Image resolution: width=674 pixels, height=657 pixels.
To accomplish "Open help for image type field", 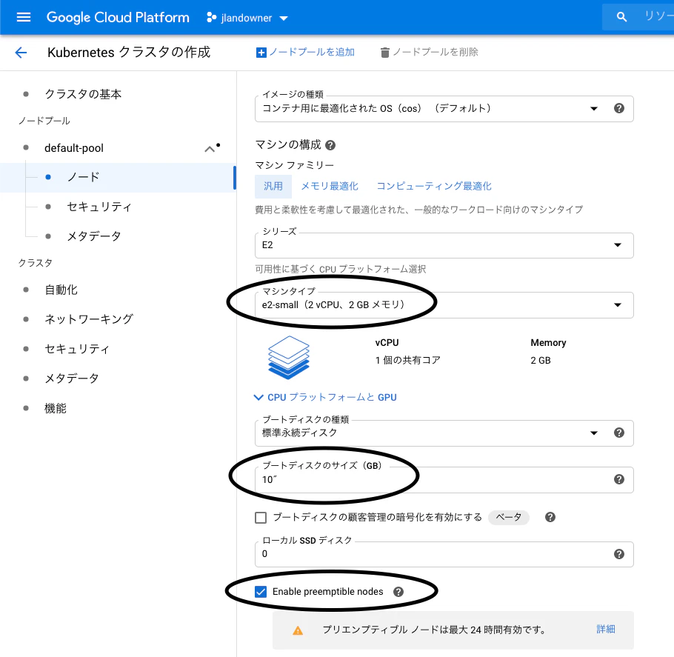I will 619,108.
